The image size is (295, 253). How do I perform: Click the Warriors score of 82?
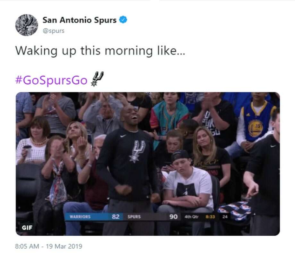tap(116, 217)
